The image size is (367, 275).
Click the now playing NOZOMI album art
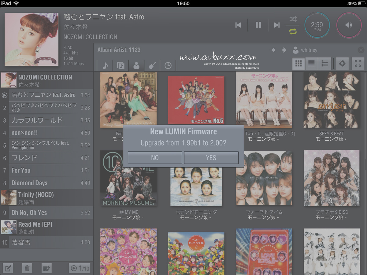(32, 39)
